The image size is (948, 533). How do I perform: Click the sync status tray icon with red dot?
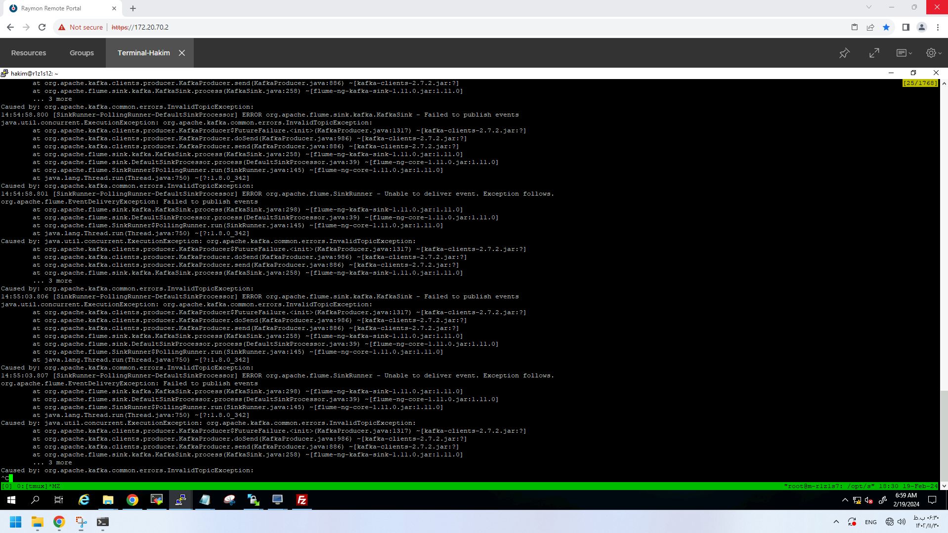pos(852,522)
